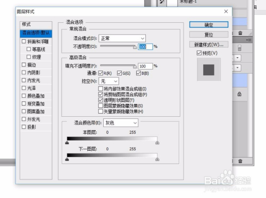Image resolution: width=266 pixels, height=198 pixels.
Task: Tick the 等高线 checkbox
Action: 29,49
